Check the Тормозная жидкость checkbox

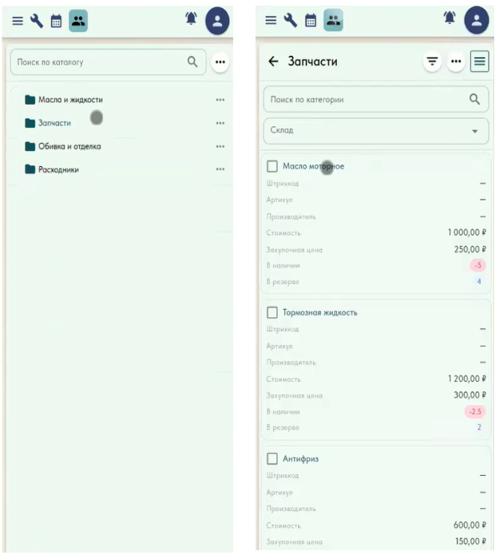tap(272, 312)
